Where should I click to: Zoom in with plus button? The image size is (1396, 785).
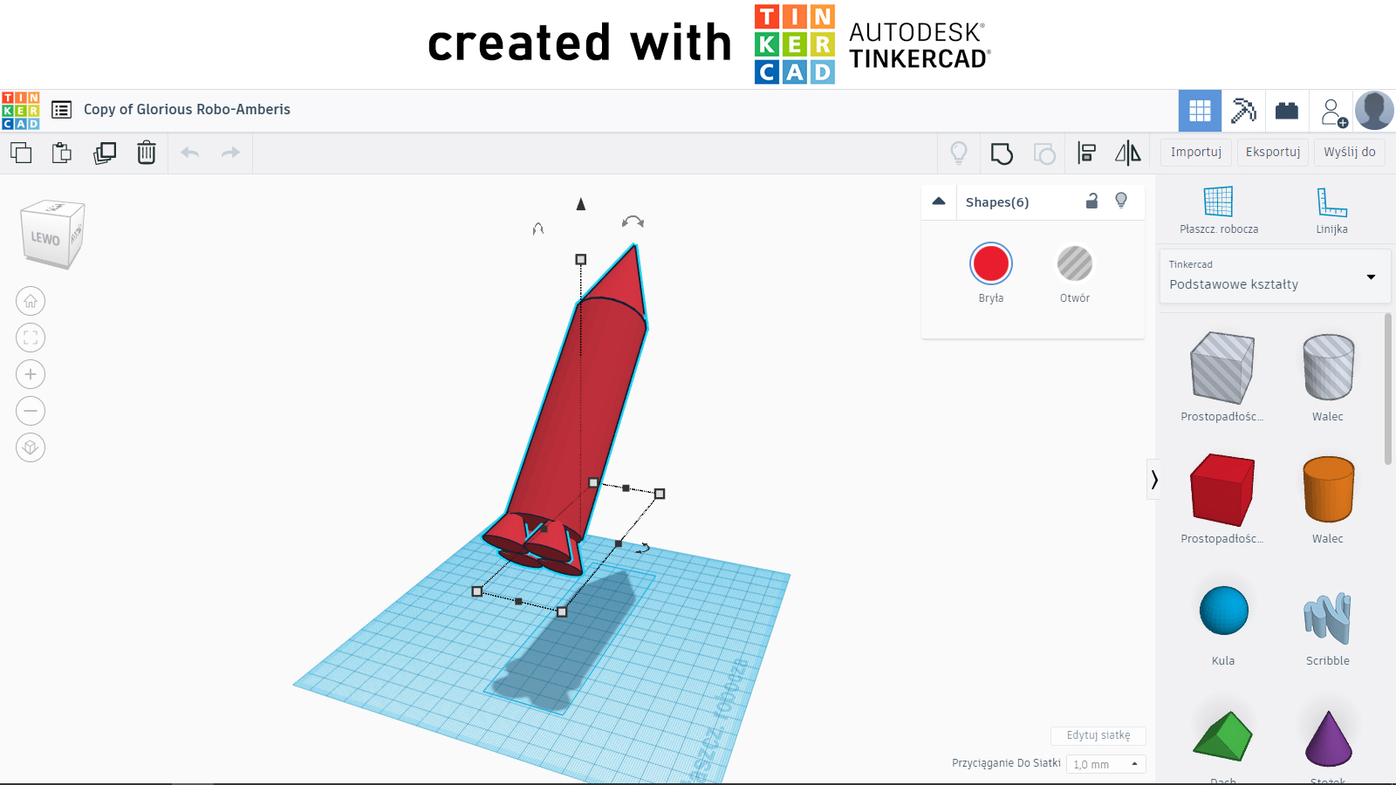tap(31, 374)
